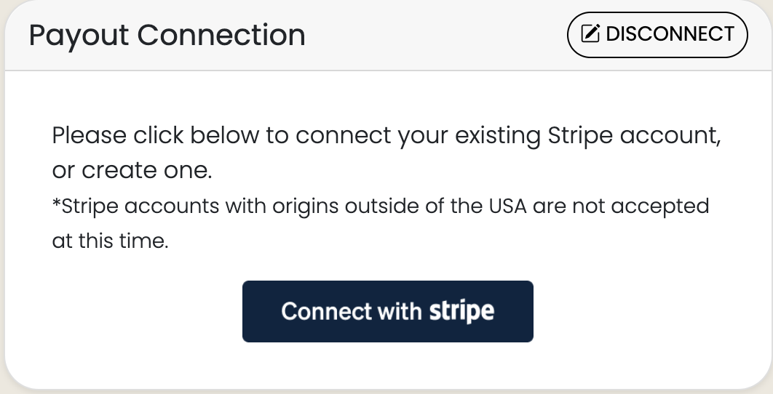
Task: Click the words "Connect with" on dark button
Action: pos(351,311)
